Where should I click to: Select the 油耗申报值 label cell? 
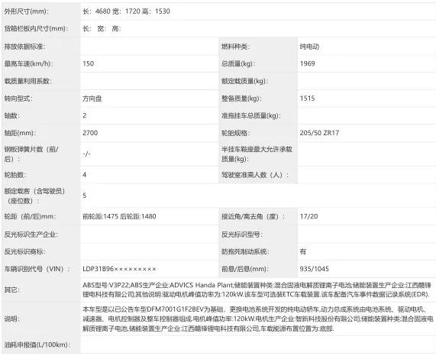coord(41,345)
